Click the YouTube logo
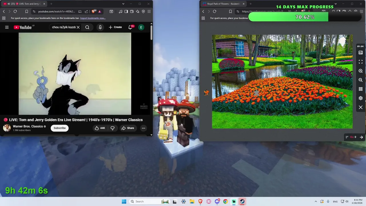This screenshot has height=206, width=366. coord(23,27)
